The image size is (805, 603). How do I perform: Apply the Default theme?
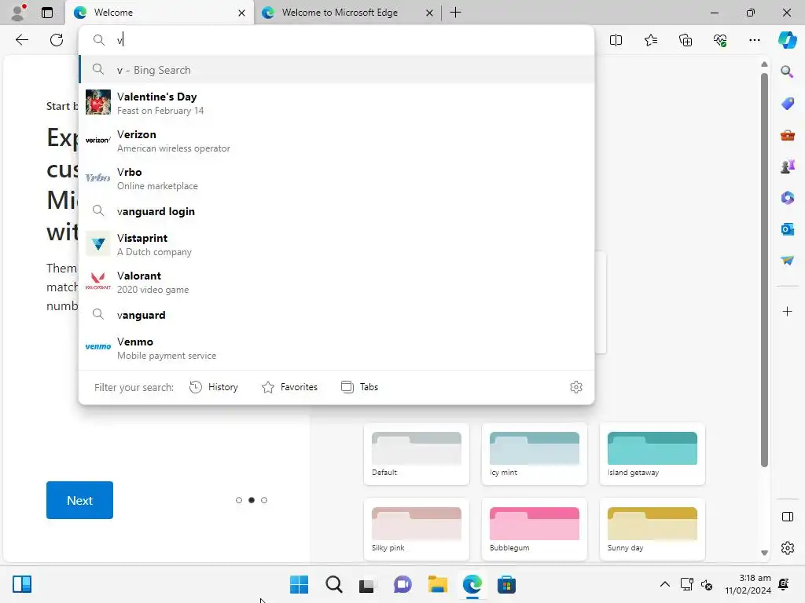tap(417, 455)
